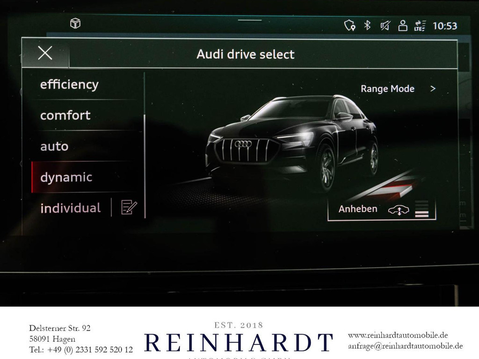Tap the vehicle lift icon beside Anheben

[399, 210]
